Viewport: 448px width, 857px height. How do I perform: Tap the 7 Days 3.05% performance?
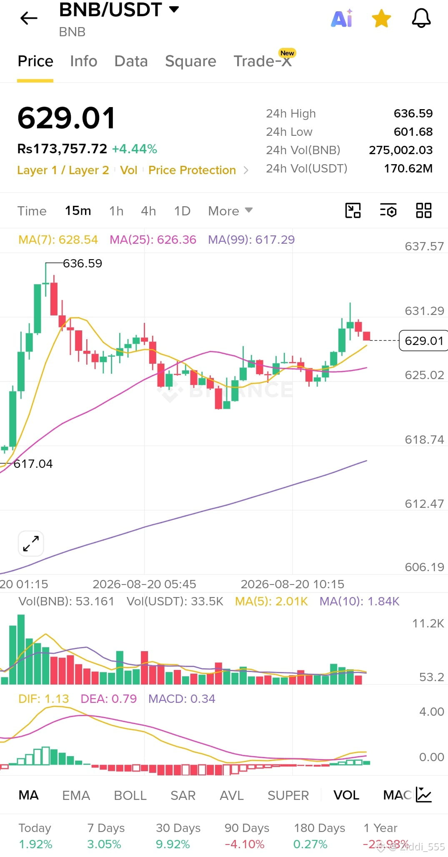(x=106, y=836)
